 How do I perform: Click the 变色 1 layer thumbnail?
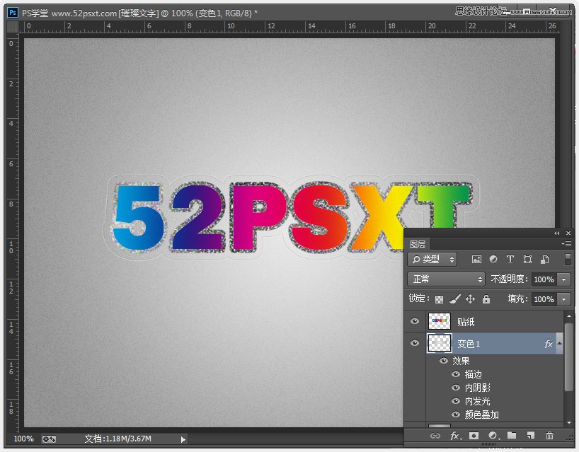[x=440, y=343]
